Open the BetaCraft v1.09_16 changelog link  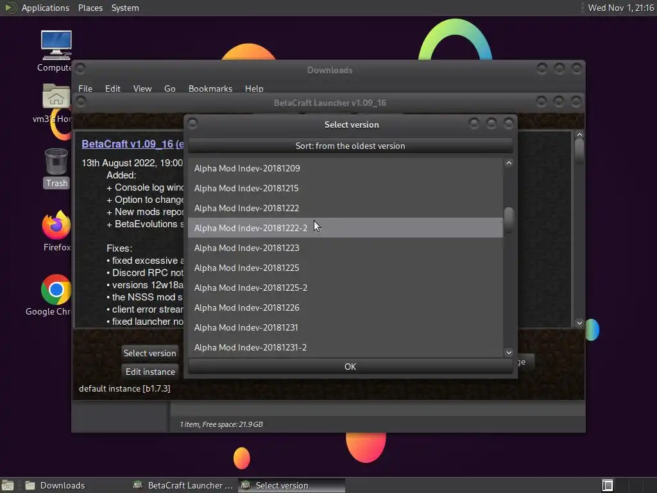[132, 144]
